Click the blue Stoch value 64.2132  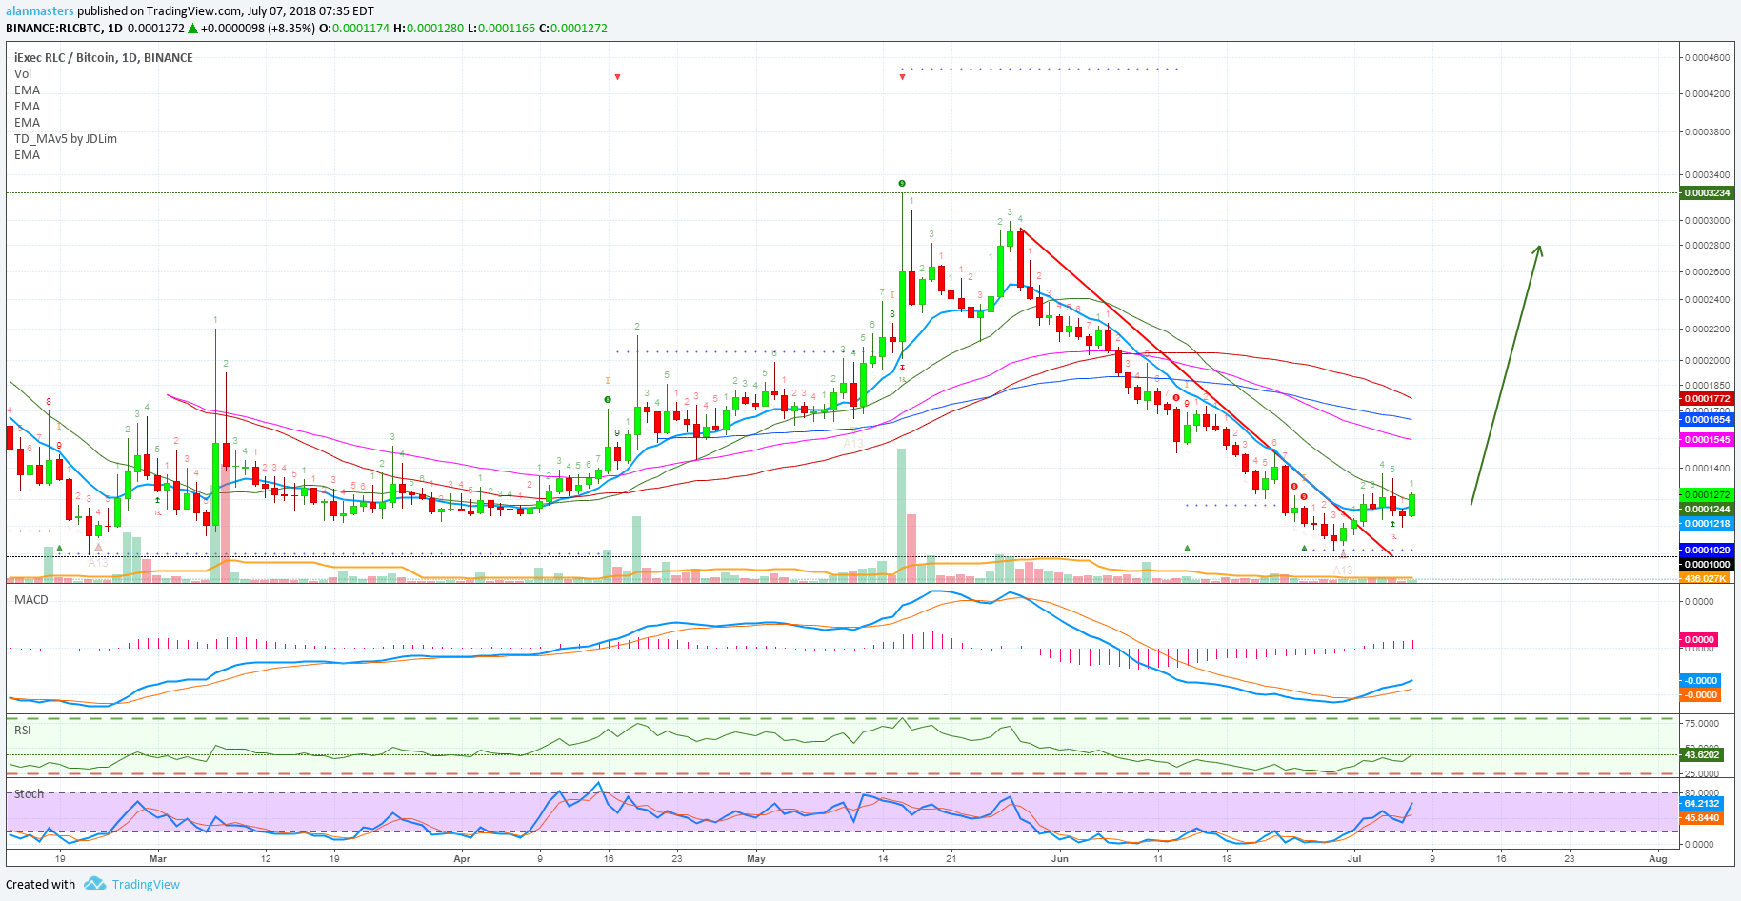pyautogui.click(x=1701, y=804)
